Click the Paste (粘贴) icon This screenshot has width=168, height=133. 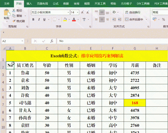[x=7, y=13]
